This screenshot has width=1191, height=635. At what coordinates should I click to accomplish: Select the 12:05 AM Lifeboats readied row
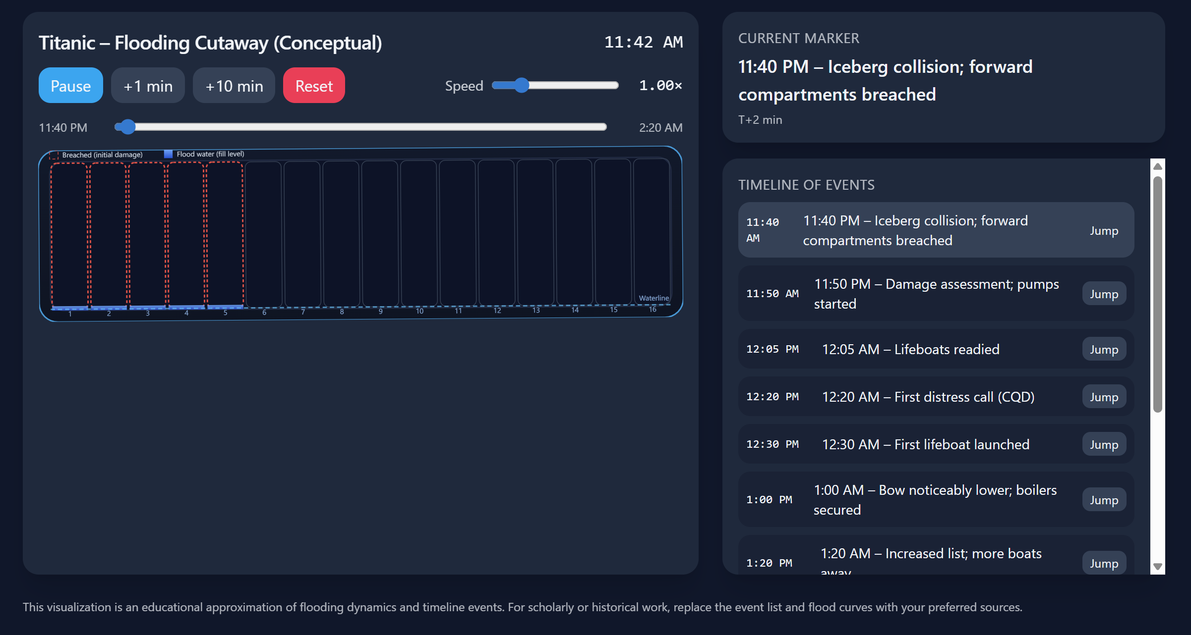pos(936,349)
